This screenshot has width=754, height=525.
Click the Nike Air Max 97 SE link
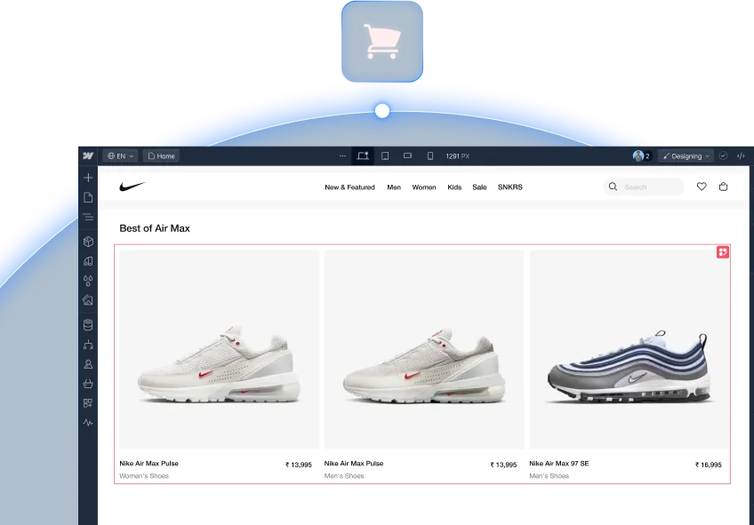coord(558,464)
